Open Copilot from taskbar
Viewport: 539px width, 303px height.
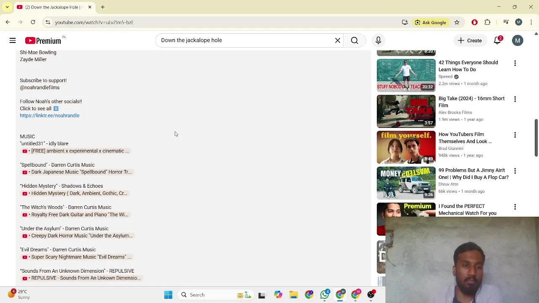pos(278,295)
